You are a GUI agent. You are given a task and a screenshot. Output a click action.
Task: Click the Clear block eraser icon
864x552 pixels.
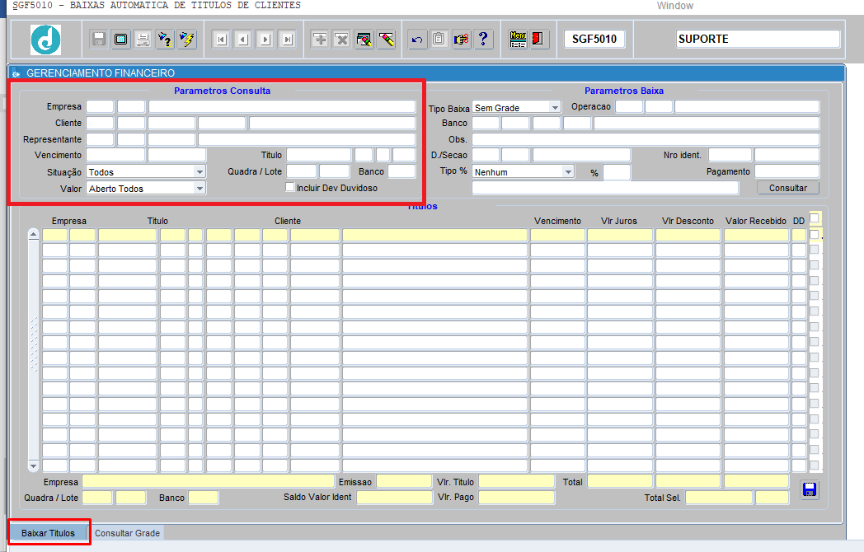[x=387, y=39]
